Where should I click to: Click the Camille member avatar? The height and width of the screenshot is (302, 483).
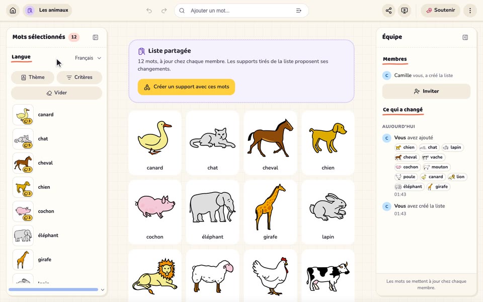tap(386, 75)
